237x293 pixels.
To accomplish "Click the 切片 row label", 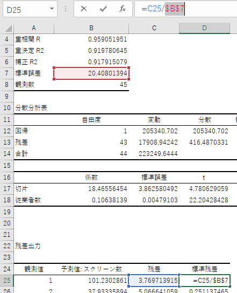I will pyautogui.click(x=21, y=189).
